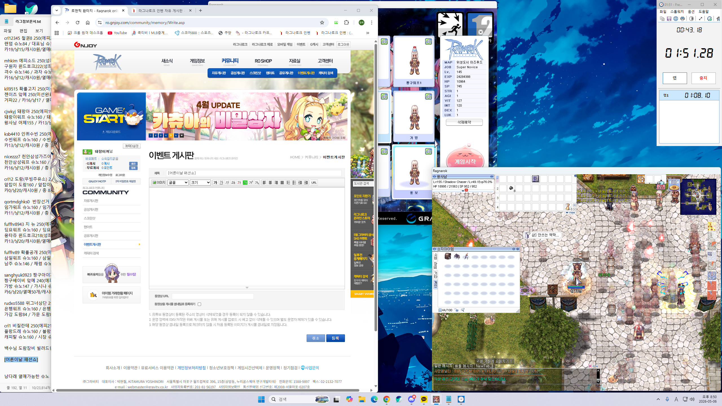Open the green text highlight color picker
The height and width of the screenshot is (406, 722).
tap(245, 183)
